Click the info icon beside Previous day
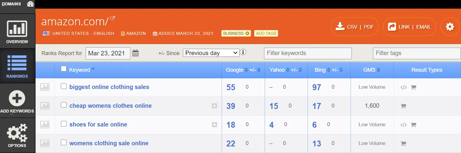 click(x=243, y=52)
